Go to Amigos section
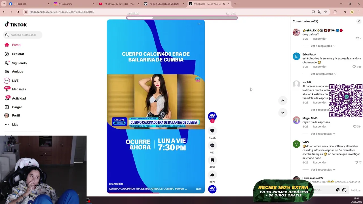 [14, 71]
